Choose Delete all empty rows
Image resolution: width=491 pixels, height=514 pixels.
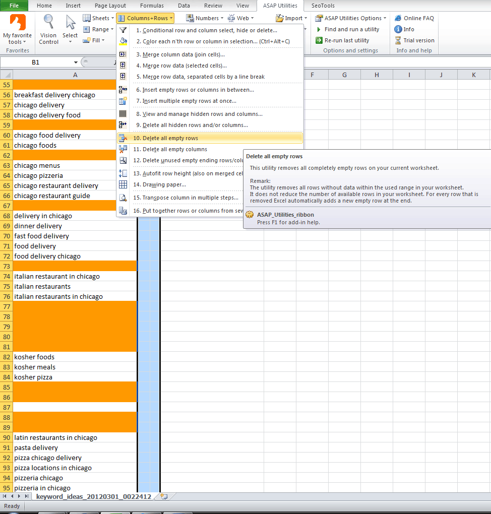click(210, 139)
